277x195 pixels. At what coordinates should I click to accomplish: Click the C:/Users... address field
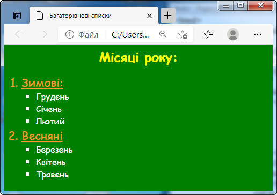click(x=130, y=35)
